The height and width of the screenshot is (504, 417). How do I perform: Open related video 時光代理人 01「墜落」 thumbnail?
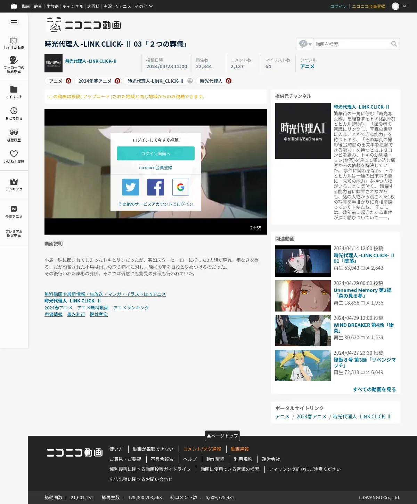[303, 261]
